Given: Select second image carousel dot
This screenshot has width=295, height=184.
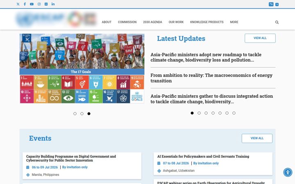Looking at the screenshot, I should (x=82, y=114).
